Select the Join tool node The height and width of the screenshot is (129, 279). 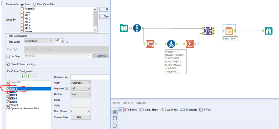(x=208, y=31)
